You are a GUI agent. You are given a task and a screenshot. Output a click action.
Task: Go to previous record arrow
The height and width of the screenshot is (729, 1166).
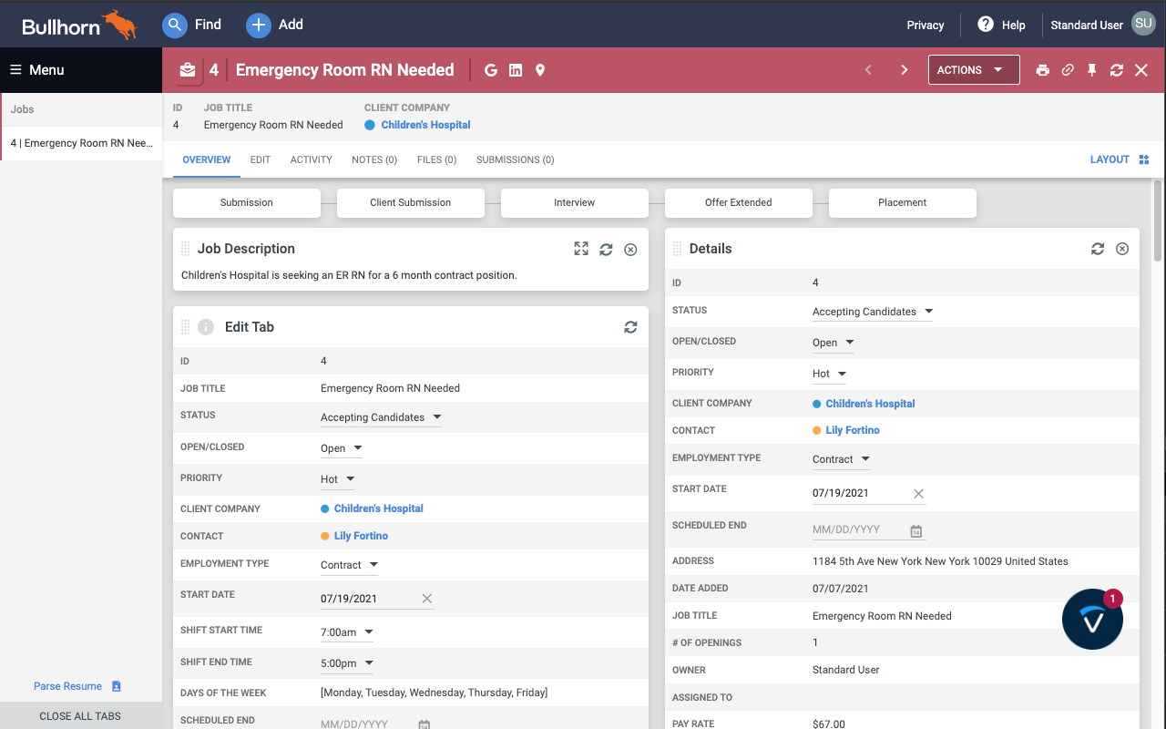click(868, 70)
